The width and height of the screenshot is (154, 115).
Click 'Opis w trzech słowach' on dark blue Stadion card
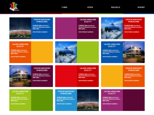40,32
